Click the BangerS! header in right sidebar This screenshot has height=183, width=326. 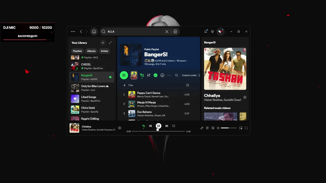[210, 42]
